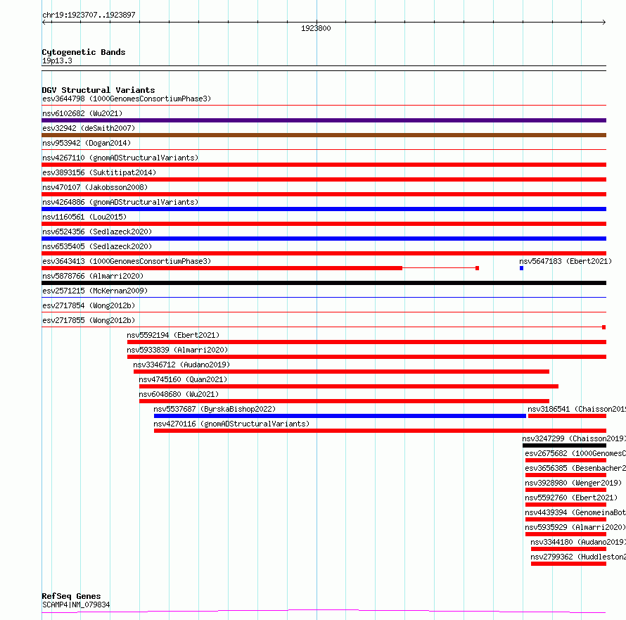Image resolution: width=626 pixels, height=620 pixels.
Task: Open nsv3186541 Chaisson variant label
Action: [x=577, y=409]
